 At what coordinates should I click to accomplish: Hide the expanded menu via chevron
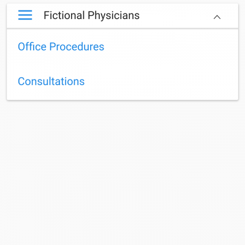(217, 17)
